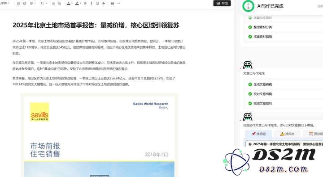Click the robot avatar above 自由创作文章已写作完成

click(x=247, y=117)
